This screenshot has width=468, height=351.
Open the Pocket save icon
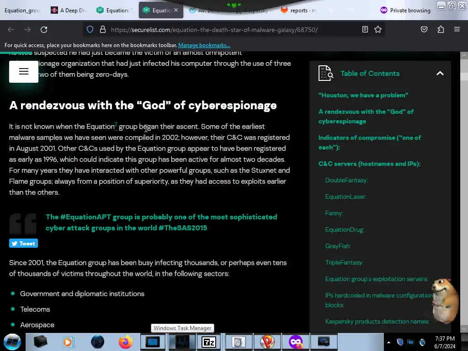[x=424, y=29]
